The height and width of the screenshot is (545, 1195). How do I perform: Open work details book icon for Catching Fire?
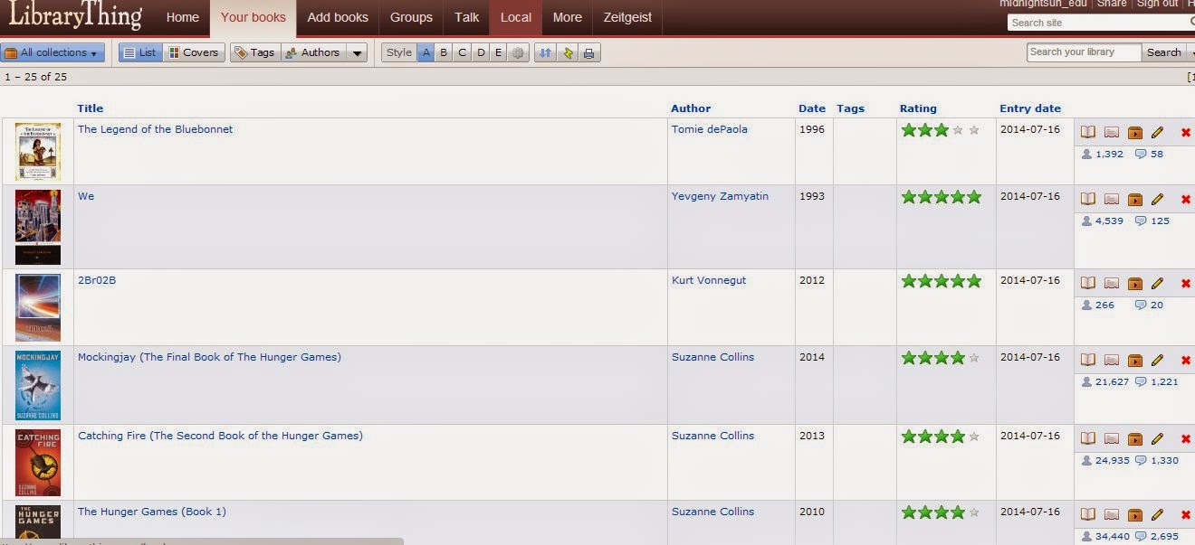point(1088,438)
